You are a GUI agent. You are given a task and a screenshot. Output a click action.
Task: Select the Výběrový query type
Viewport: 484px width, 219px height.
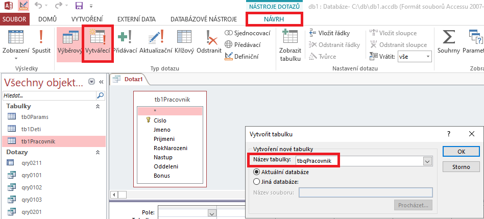point(70,43)
